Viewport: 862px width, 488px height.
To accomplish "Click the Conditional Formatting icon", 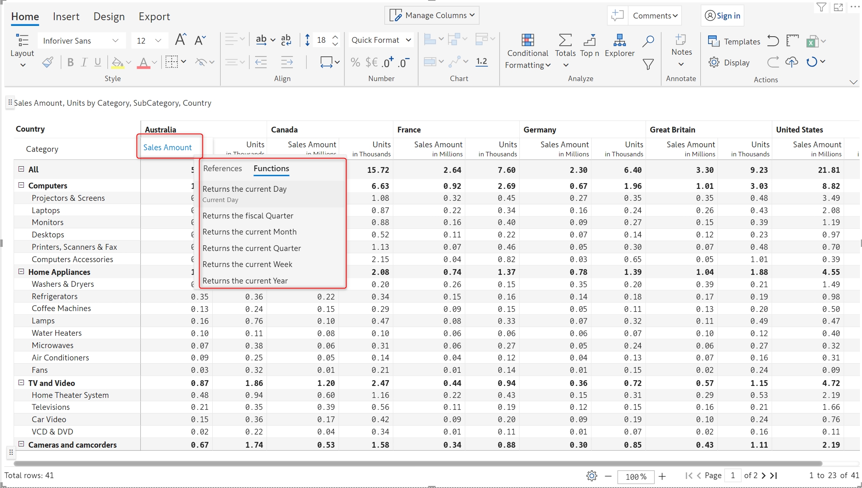I will (x=527, y=40).
